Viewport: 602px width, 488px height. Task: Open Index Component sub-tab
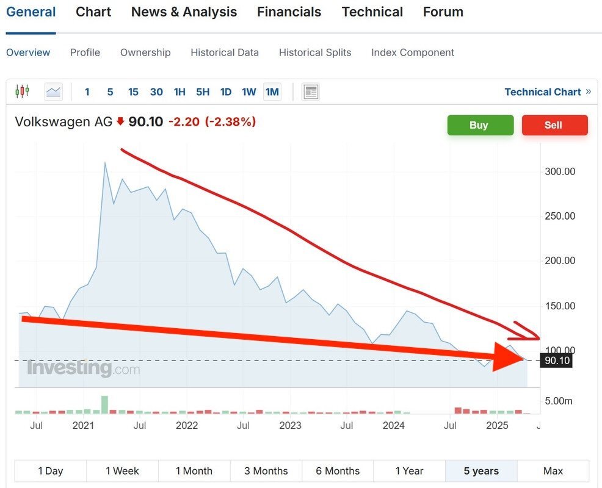(412, 52)
